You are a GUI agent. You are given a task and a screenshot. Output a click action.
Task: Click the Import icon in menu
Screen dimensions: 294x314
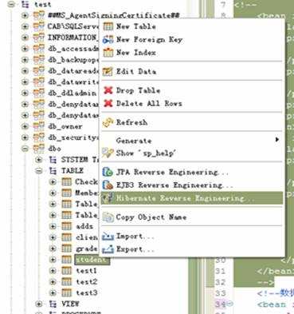click(x=108, y=236)
